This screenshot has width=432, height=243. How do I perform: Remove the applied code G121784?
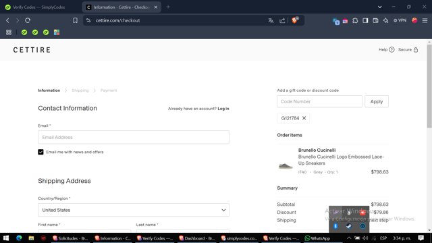(x=304, y=118)
